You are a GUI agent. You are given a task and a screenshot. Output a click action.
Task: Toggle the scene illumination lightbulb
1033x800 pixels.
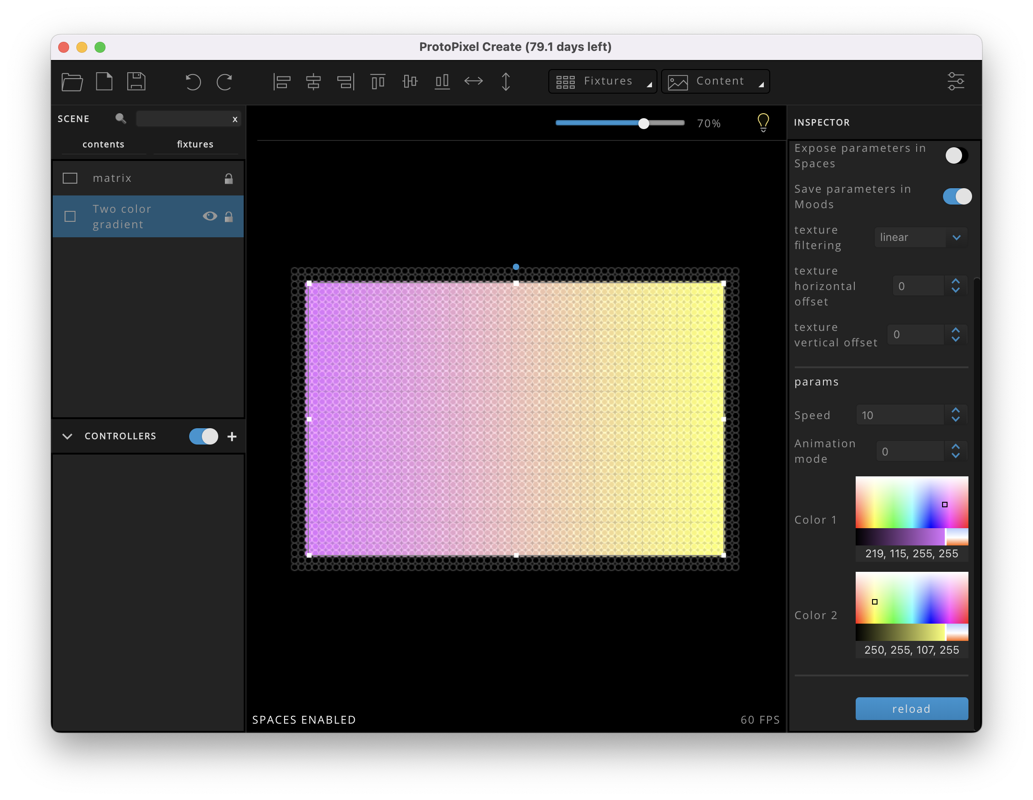[763, 122]
